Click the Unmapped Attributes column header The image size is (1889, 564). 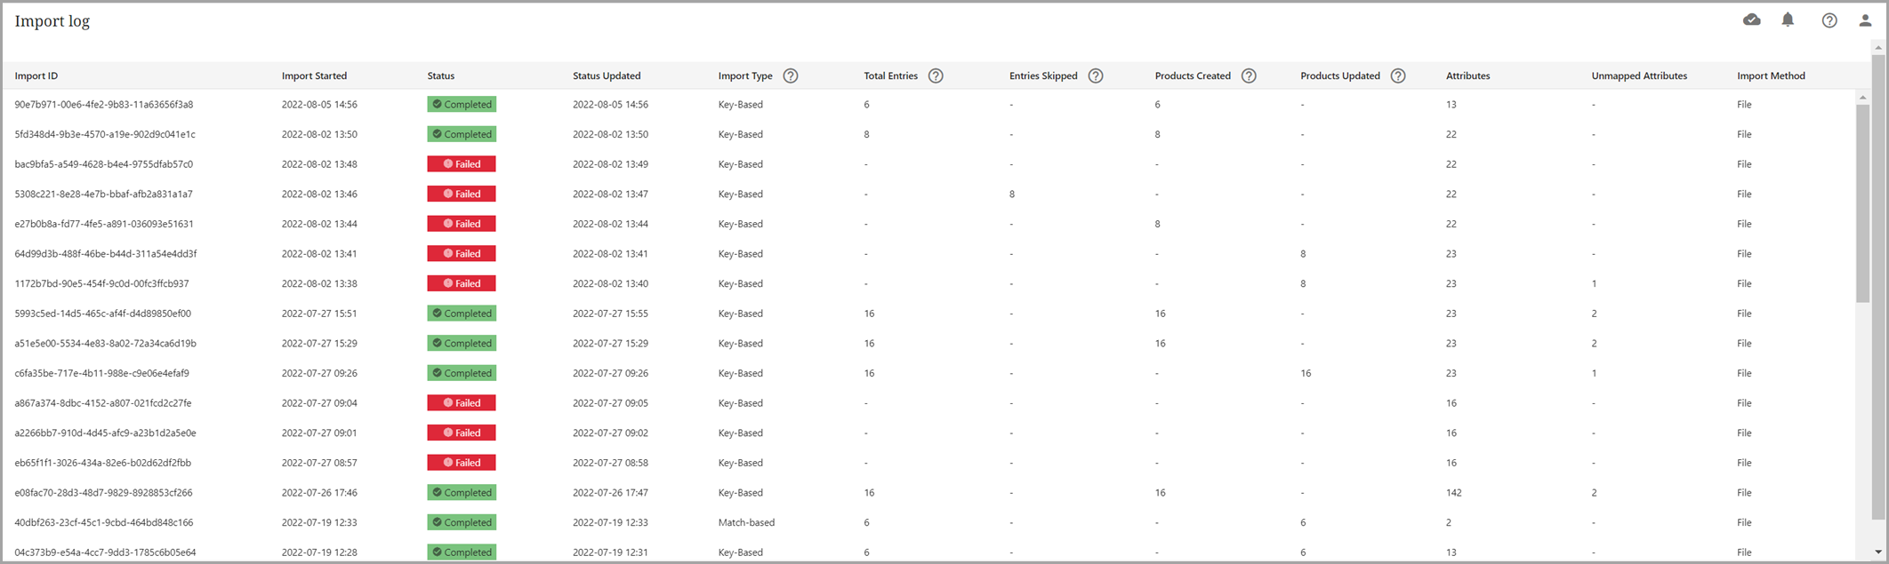[1638, 75]
